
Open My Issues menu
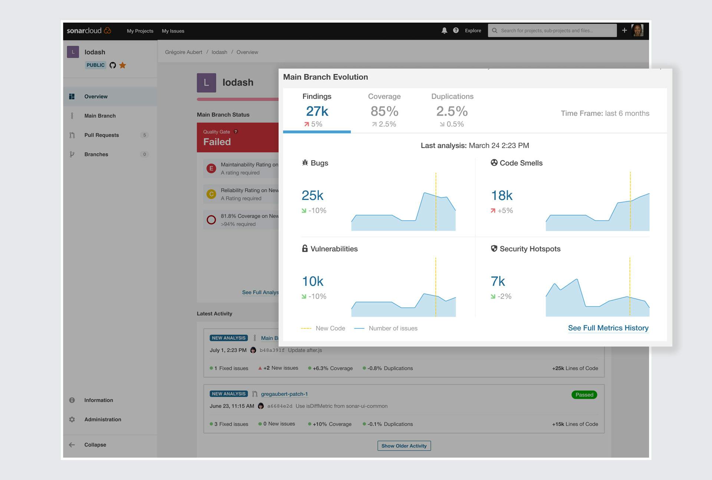(x=173, y=31)
